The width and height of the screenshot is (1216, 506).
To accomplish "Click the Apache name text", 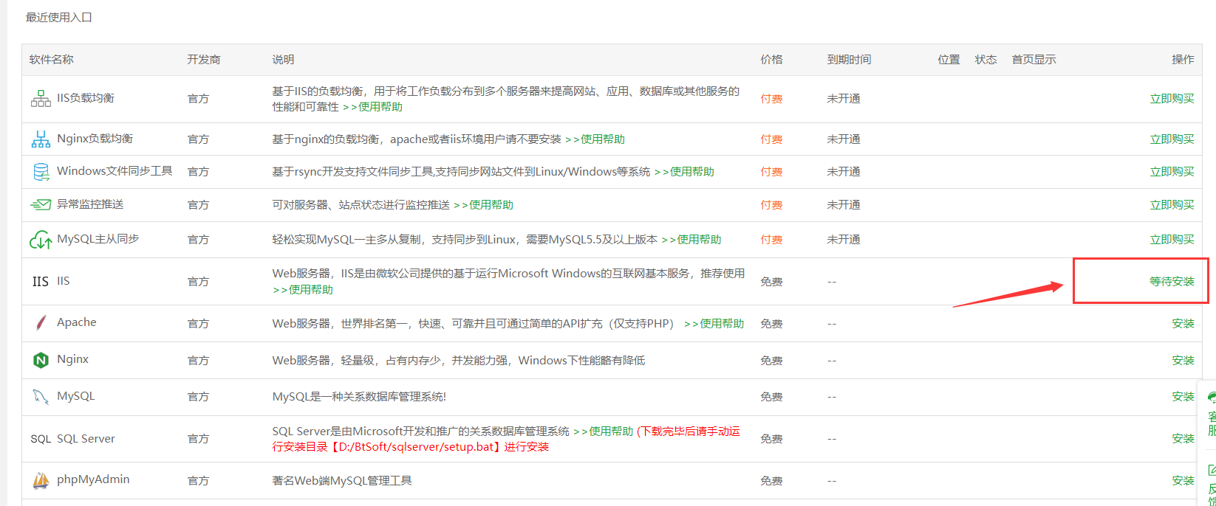I will (x=77, y=322).
